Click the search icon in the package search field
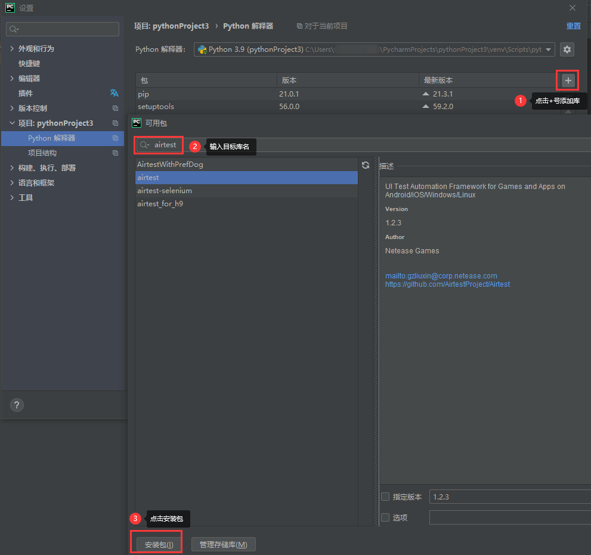The height and width of the screenshot is (555, 591). [x=145, y=145]
